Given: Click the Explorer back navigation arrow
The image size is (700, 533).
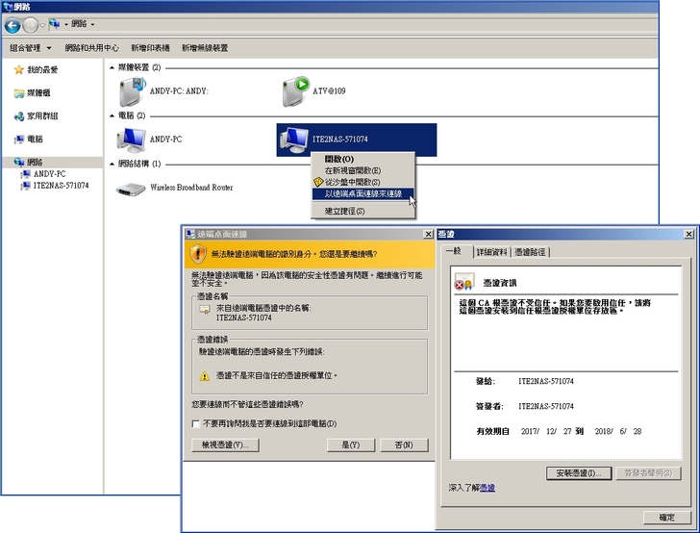Looking at the screenshot, I should point(12,23).
